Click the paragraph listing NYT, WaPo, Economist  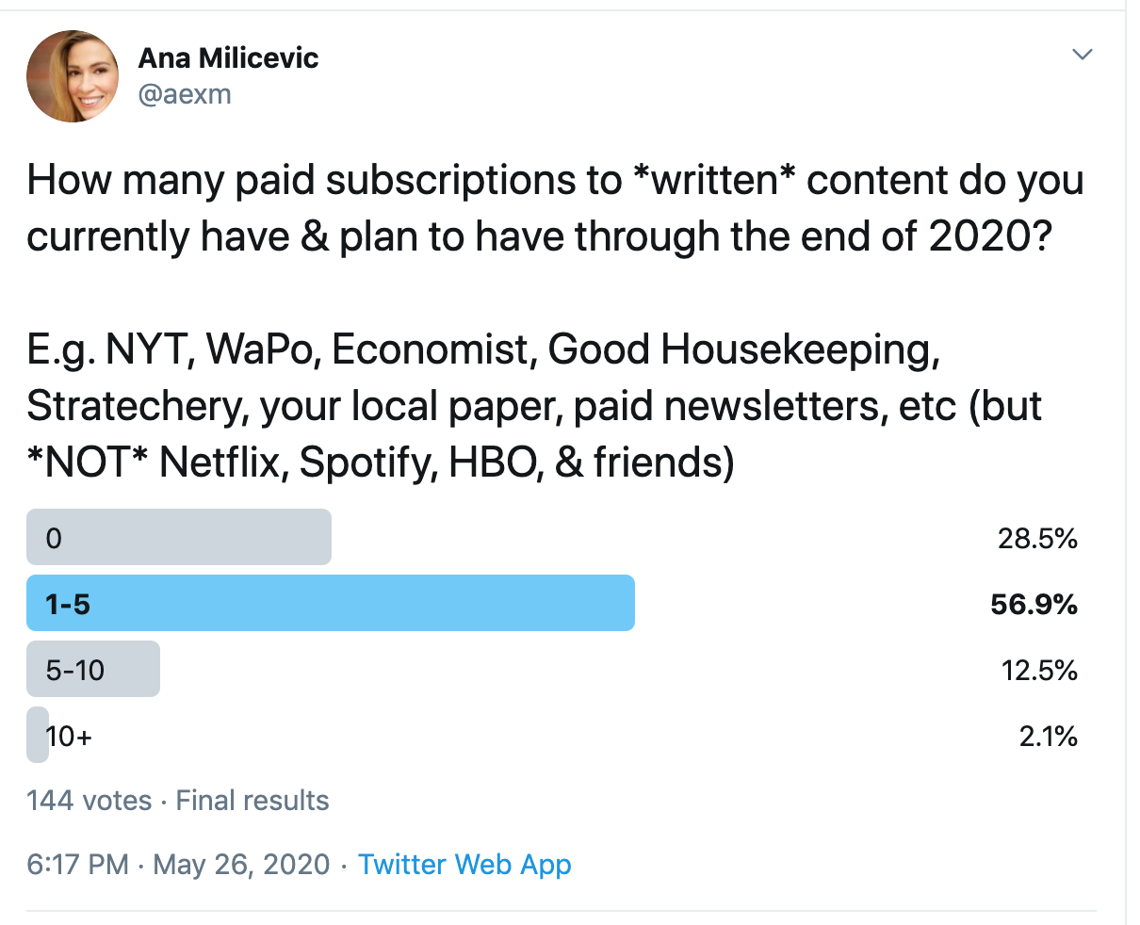click(x=533, y=406)
